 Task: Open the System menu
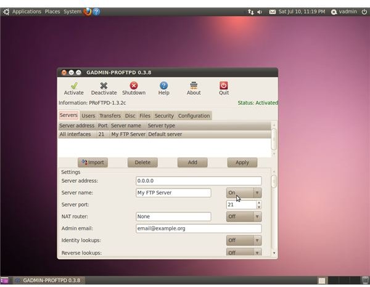point(72,12)
